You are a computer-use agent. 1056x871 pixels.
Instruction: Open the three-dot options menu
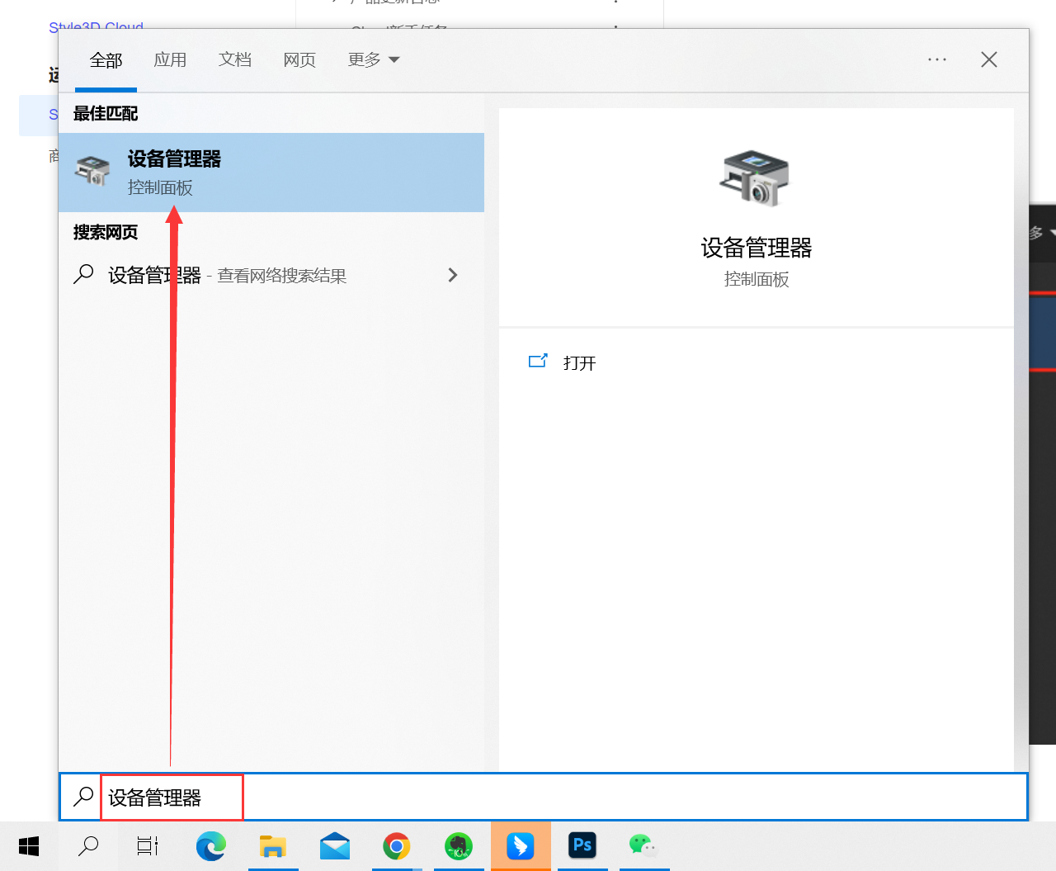[936, 60]
